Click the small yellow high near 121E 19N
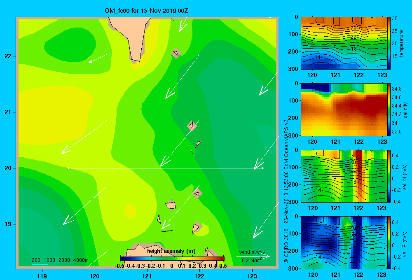Viewport: 412px width, 280px height. (x=130, y=211)
